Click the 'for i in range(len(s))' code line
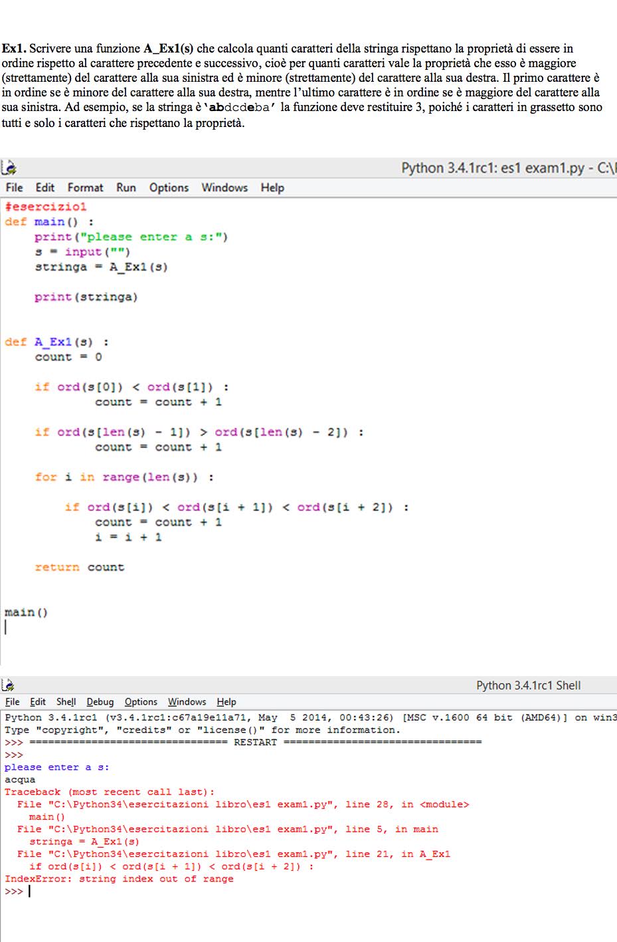The height and width of the screenshot is (942, 617). [124, 477]
